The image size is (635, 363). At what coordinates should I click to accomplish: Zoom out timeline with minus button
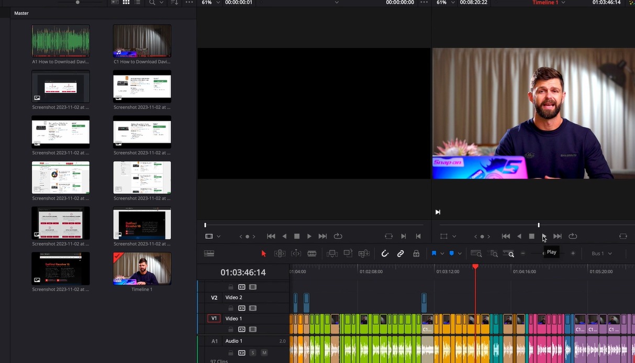click(x=523, y=254)
